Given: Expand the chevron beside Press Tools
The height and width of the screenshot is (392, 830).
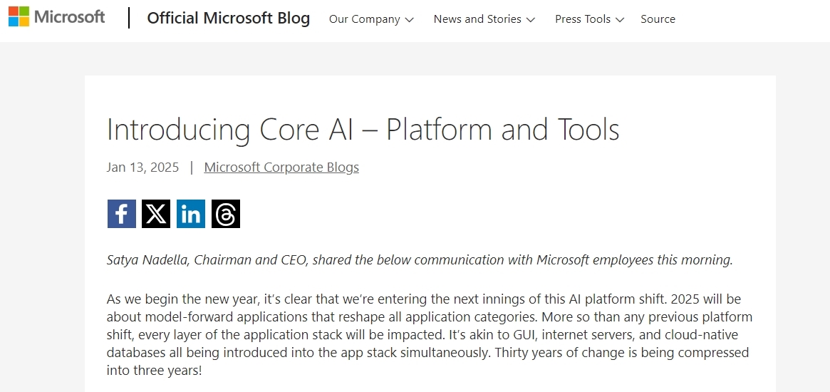Looking at the screenshot, I should coord(620,20).
